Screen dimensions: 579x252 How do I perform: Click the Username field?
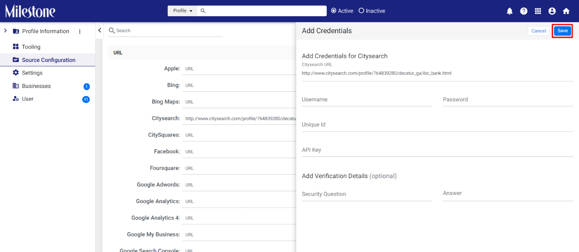point(367,100)
